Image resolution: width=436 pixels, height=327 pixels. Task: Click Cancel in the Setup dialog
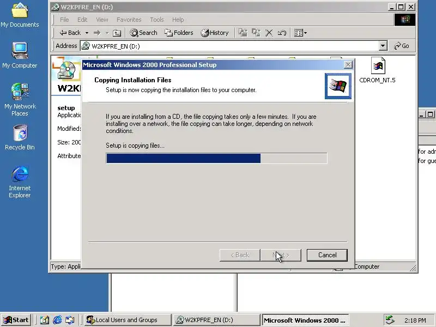327,255
